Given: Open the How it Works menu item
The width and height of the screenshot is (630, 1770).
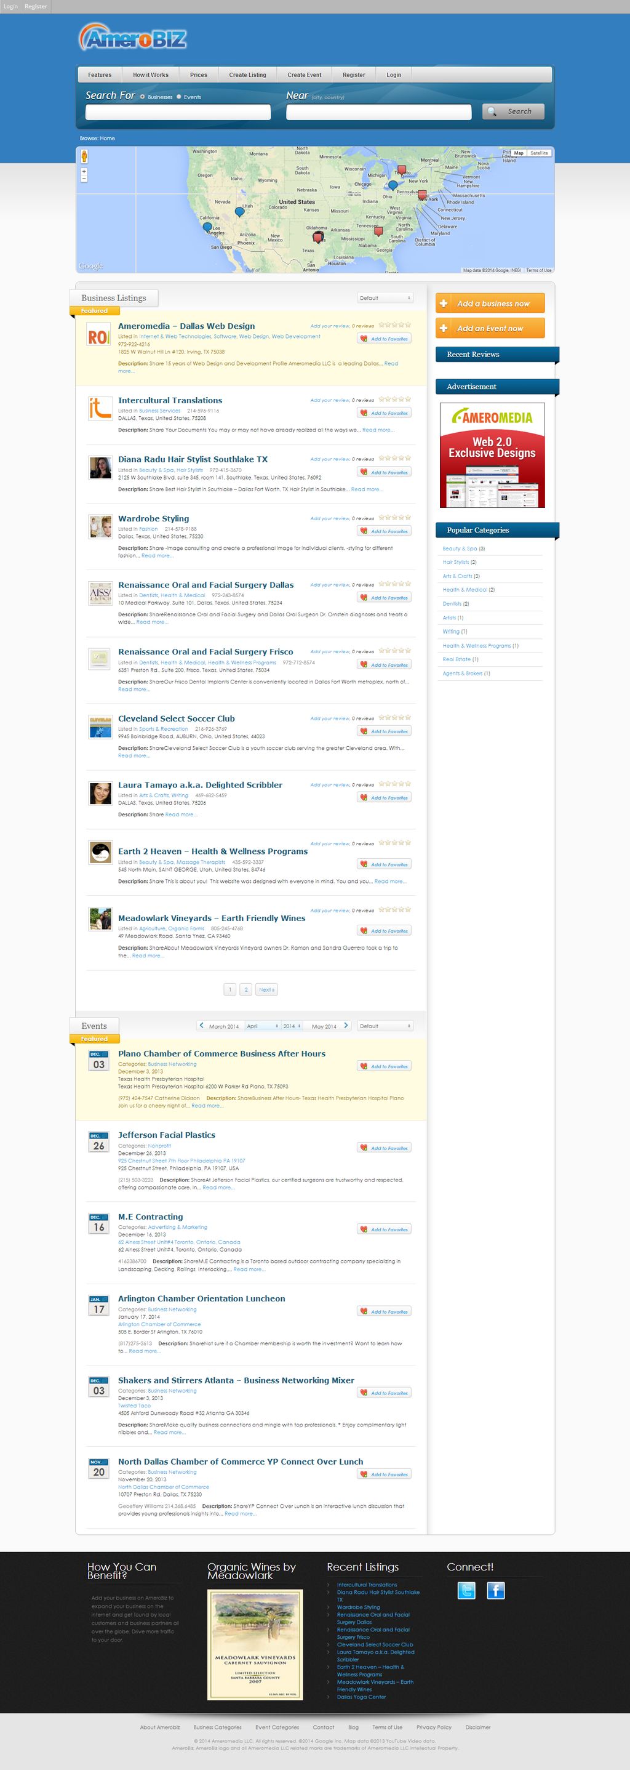Looking at the screenshot, I should point(150,75).
